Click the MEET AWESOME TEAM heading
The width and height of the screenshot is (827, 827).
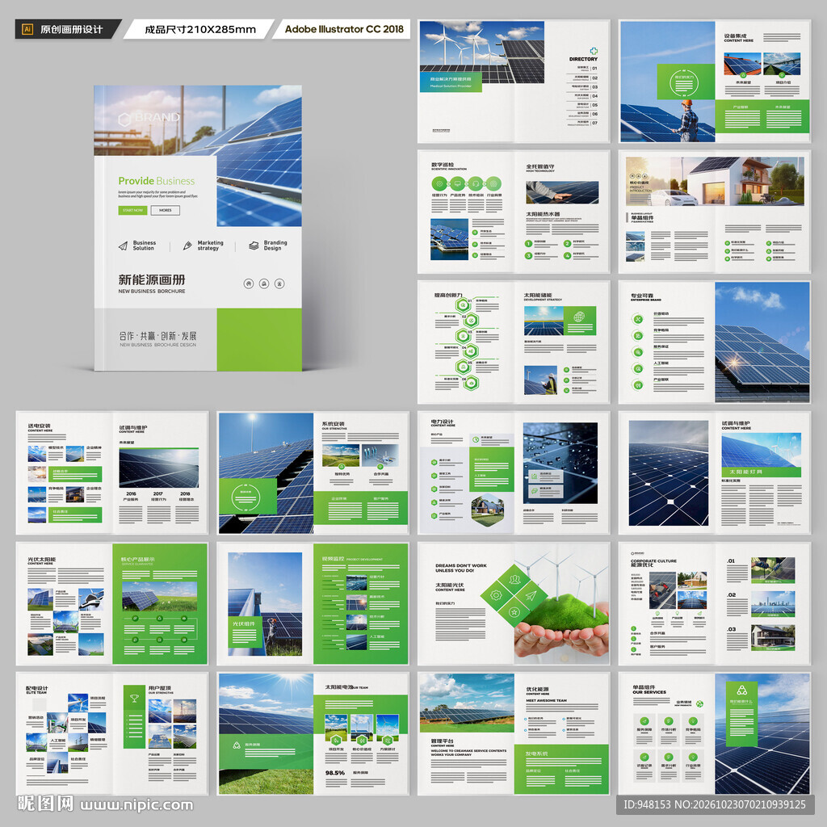(x=547, y=700)
